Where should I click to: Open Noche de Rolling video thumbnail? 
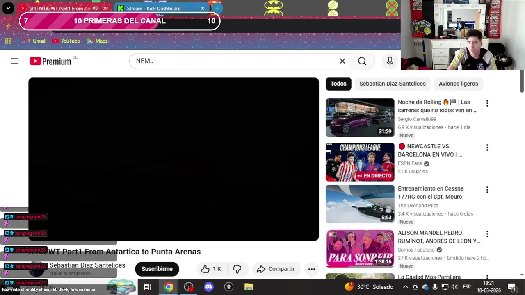[360, 118]
